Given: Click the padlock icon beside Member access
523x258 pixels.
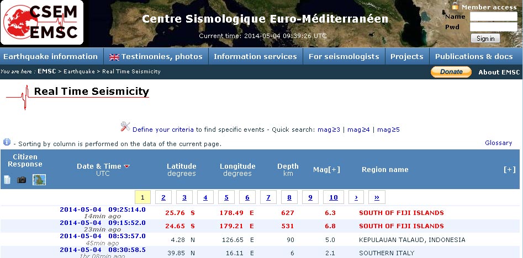Looking at the screenshot, I should 455,6.
